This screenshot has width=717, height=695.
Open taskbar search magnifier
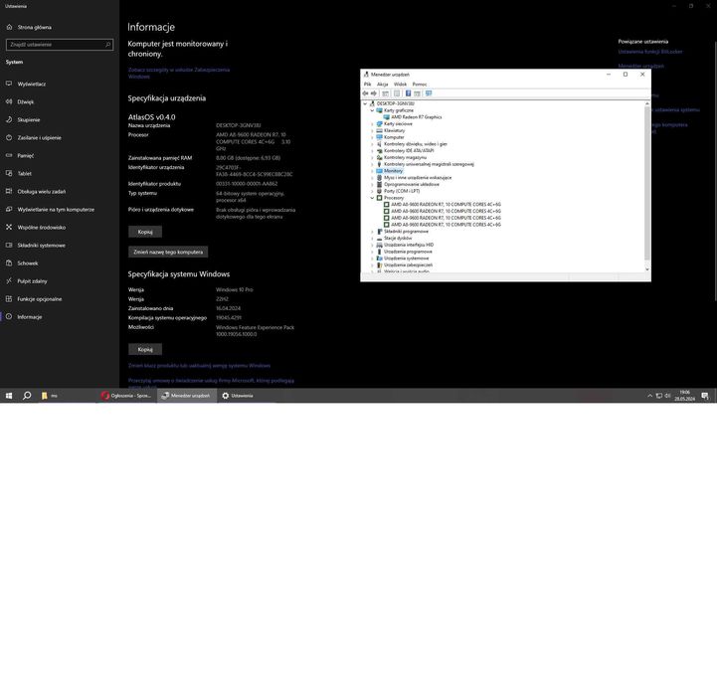tap(27, 396)
